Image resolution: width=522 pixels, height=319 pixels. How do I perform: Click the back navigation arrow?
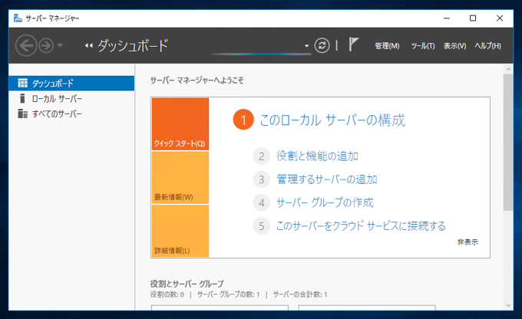(x=26, y=45)
